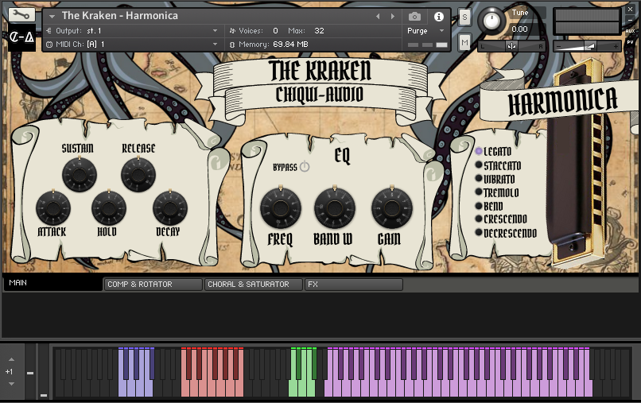Mute the instrument with M button

[x=464, y=41]
